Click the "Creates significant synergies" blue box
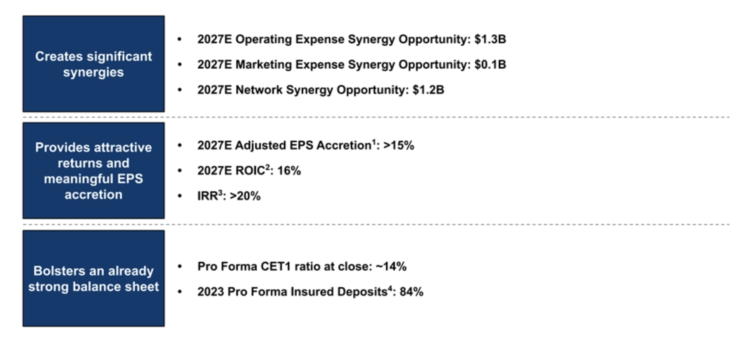The height and width of the screenshot is (341, 753). [x=94, y=64]
